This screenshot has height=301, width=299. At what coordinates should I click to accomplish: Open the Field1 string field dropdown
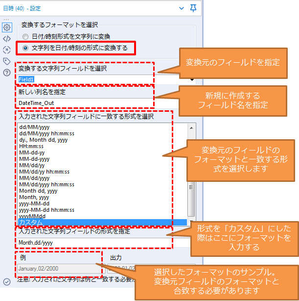click(192, 79)
